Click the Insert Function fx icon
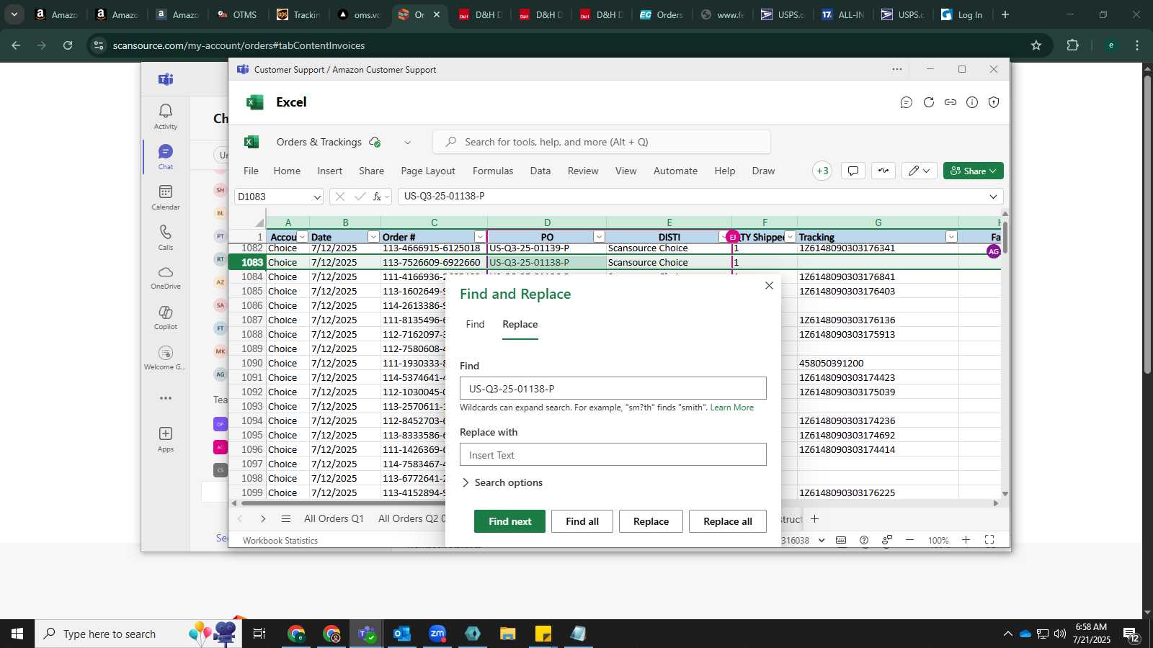This screenshot has height=648, width=1153. [x=377, y=197]
